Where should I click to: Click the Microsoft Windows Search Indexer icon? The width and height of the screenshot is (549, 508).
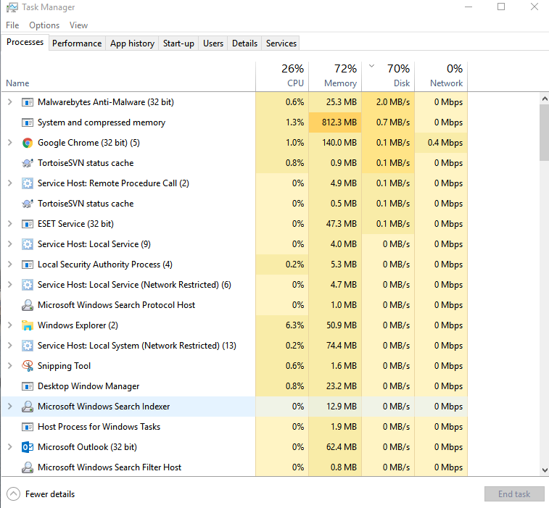[x=28, y=407]
